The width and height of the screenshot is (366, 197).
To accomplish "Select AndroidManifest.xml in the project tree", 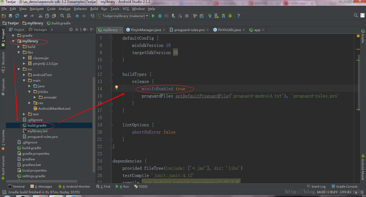I will pyautogui.click(x=52, y=109).
